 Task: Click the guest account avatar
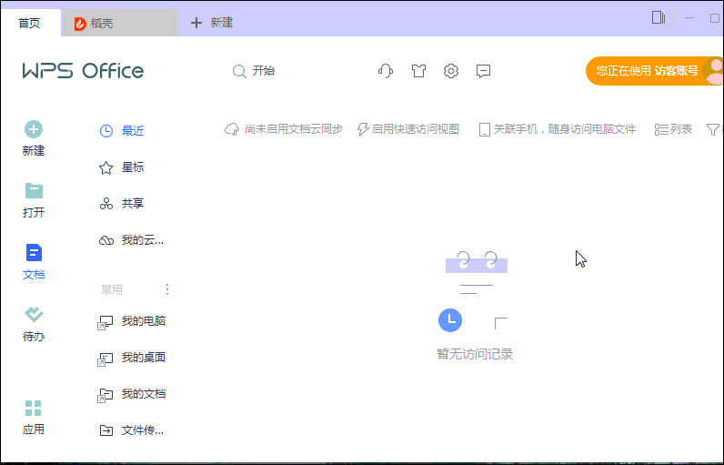point(713,71)
